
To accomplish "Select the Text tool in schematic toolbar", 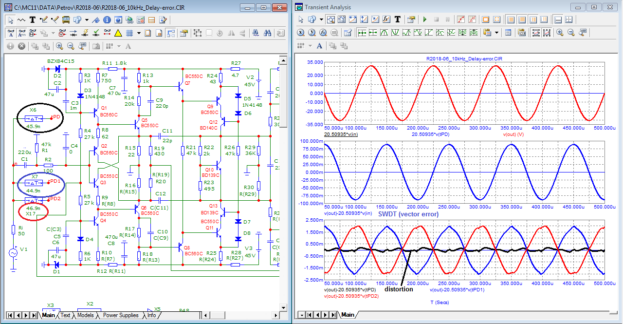I will 33,20.
